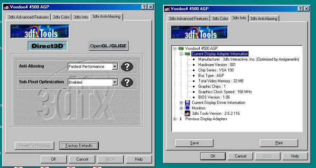316x168 pixels.
Task: Open 3dfx Advanced Features tab in right window
Action: point(188,19)
